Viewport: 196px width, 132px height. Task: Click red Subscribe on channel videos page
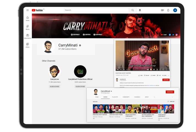coord(170,92)
